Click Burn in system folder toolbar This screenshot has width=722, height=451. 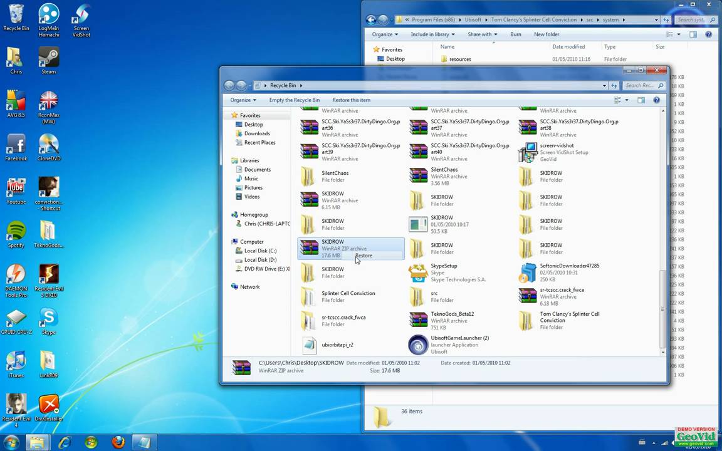pyautogui.click(x=516, y=34)
